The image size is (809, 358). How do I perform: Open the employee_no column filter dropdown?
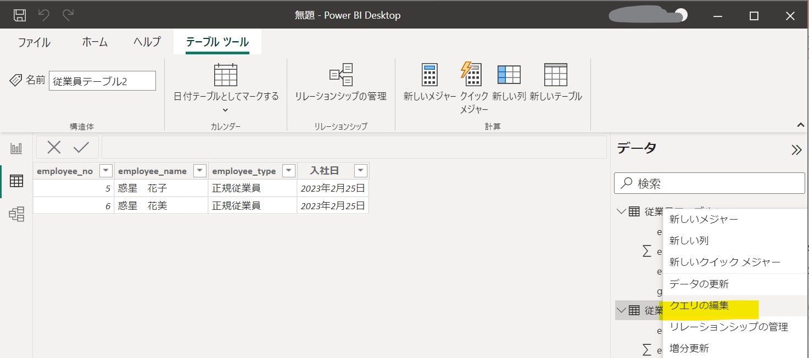click(x=106, y=171)
